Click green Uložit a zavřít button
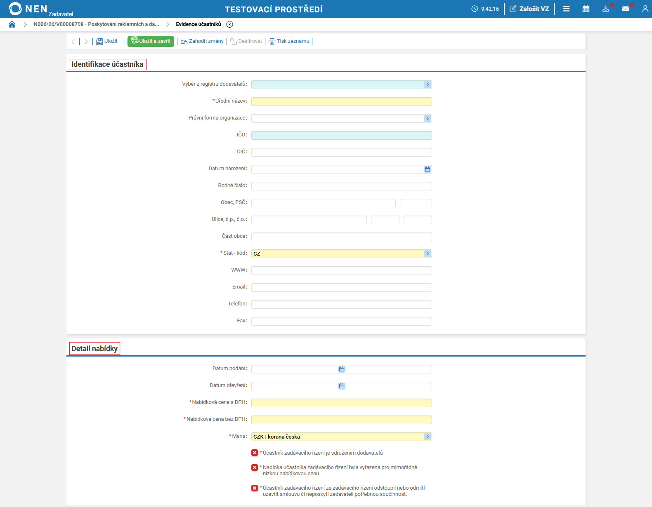 pyautogui.click(x=151, y=41)
